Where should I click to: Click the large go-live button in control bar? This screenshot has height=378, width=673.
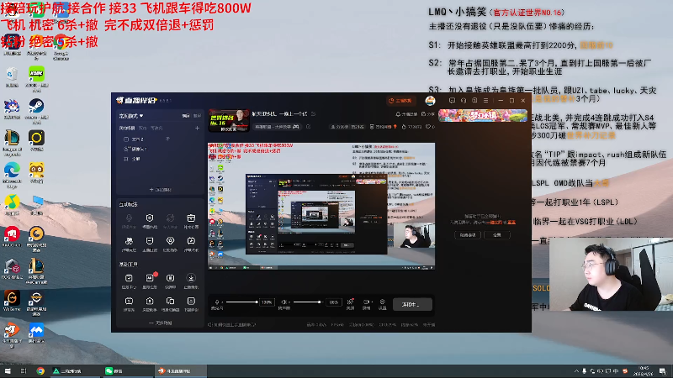(412, 304)
